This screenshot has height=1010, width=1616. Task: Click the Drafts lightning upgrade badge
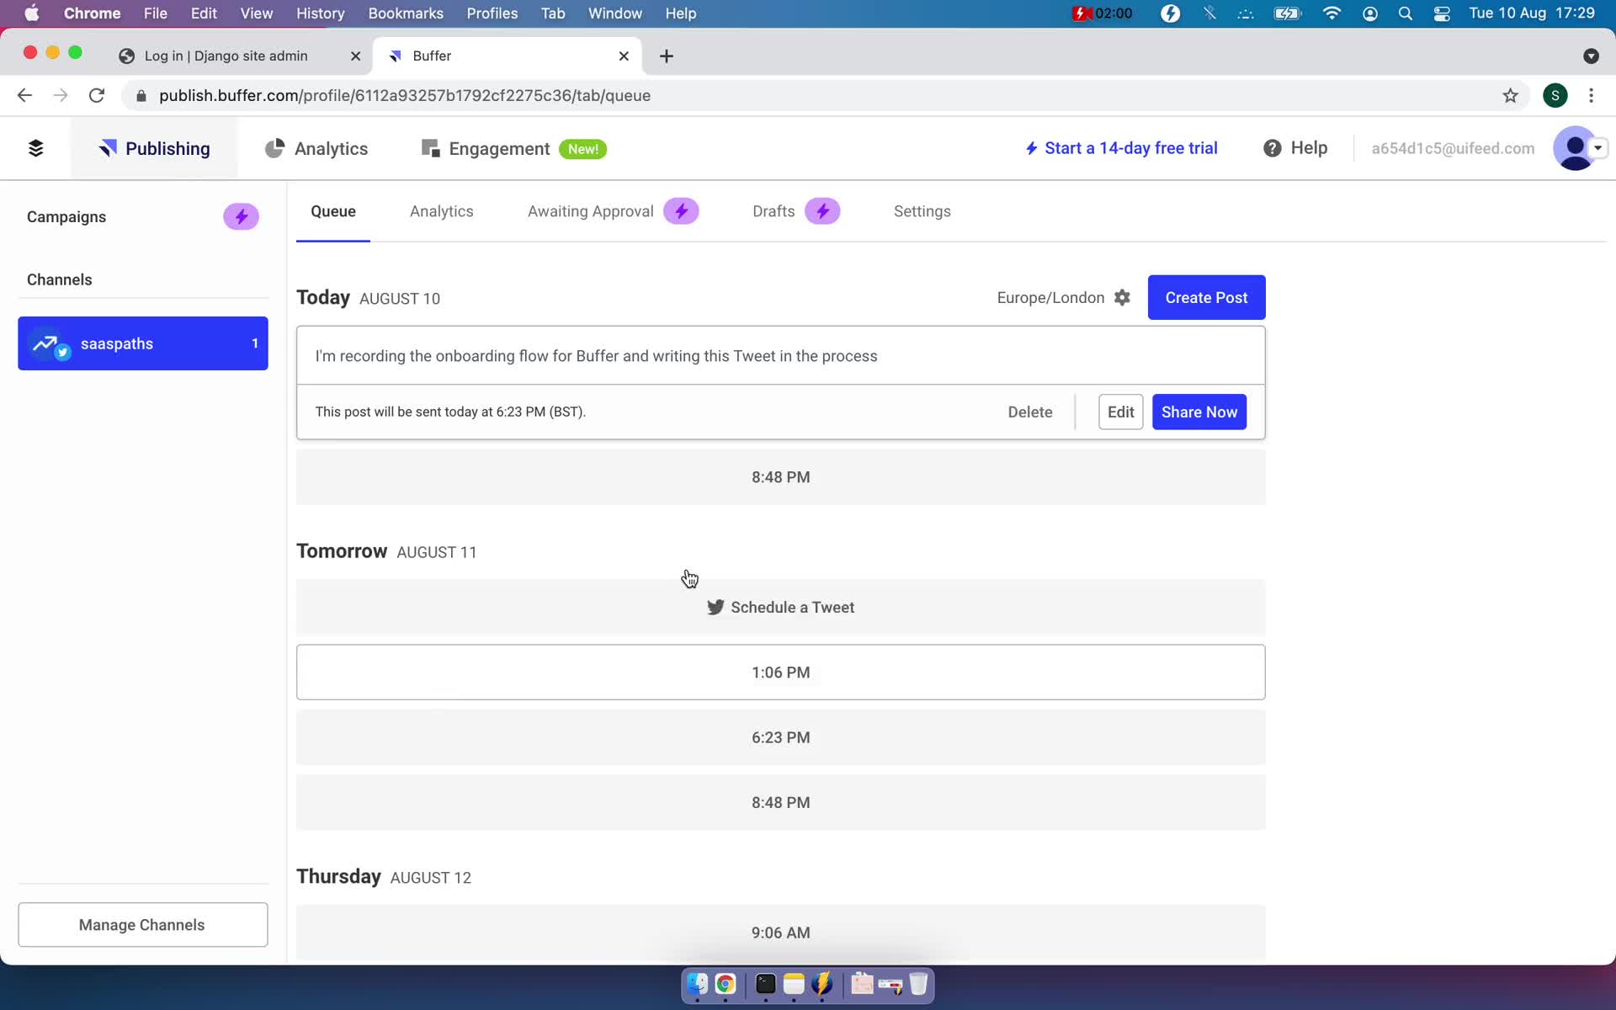[822, 211]
